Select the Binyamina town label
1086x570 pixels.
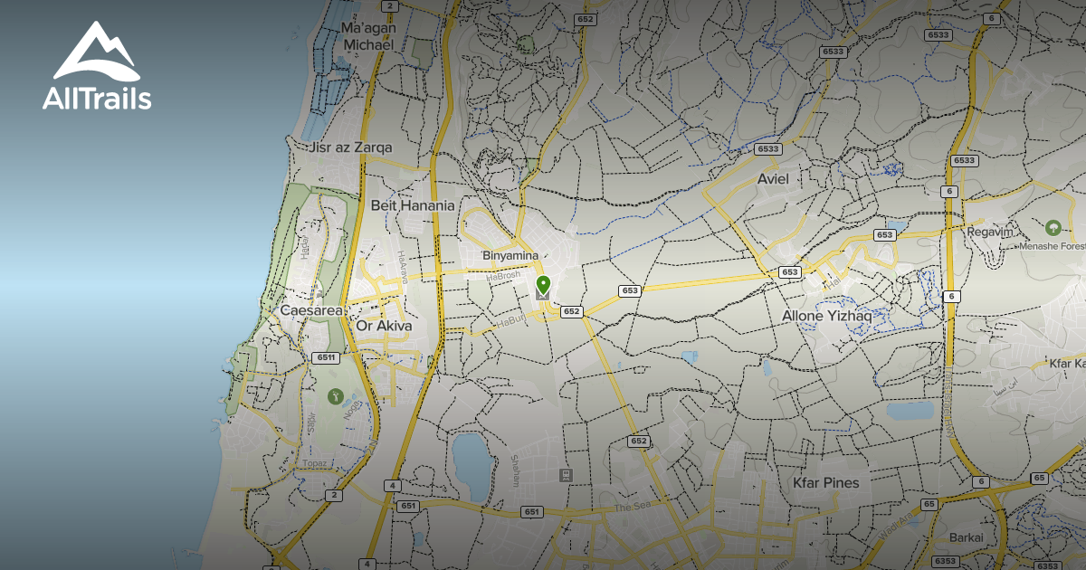point(510,256)
